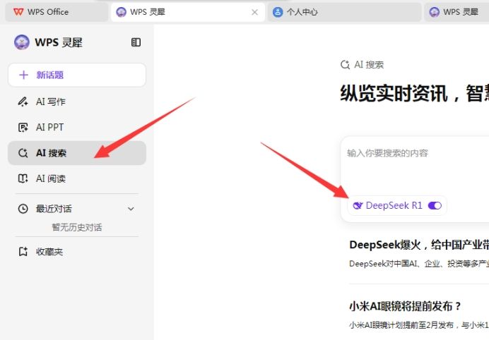The image size is (489, 340).
Task: Select 收藏夹 in the sidebar
Action: coord(49,252)
